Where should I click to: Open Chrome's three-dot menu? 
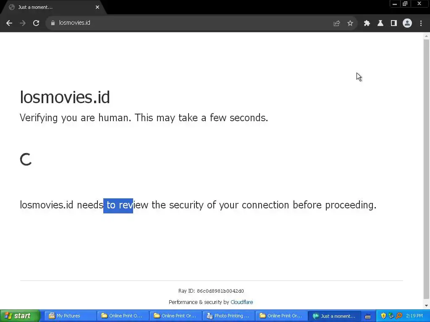point(421,23)
